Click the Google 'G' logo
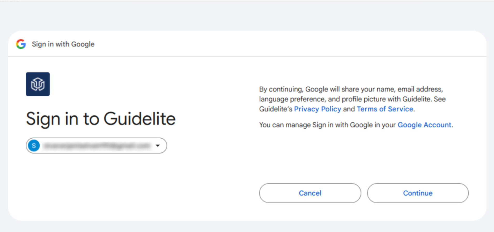Viewport: 494px width, 232px height. [21, 44]
